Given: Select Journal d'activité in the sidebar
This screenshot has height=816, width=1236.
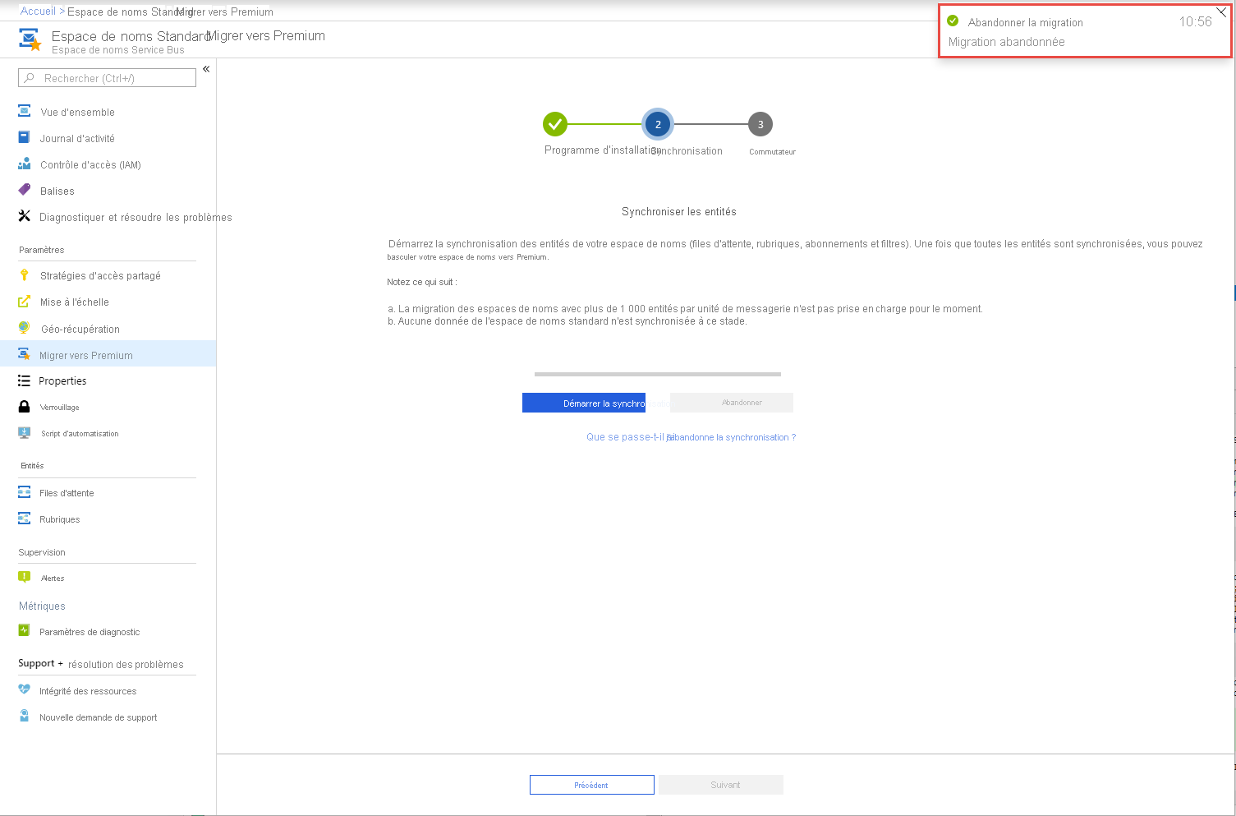Looking at the screenshot, I should click(x=77, y=139).
